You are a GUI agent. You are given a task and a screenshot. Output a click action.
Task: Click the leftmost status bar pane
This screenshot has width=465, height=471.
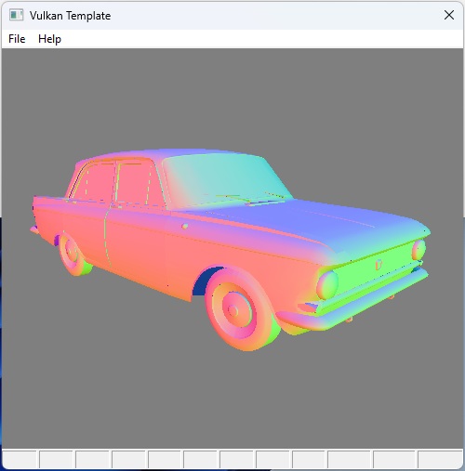click(x=20, y=459)
